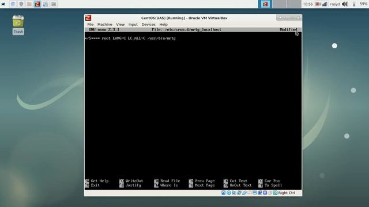Open the network signal strength indicator
369x207 pixels.
(325, 4)
